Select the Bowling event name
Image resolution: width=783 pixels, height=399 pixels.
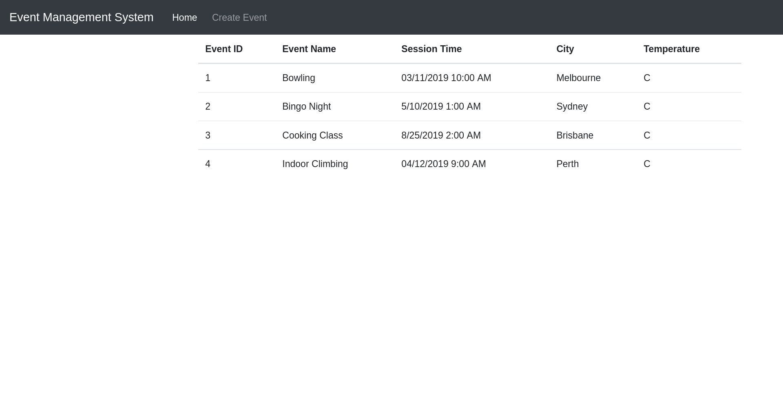point(299,78)
